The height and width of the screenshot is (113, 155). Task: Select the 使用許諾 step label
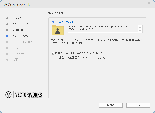tap(18, 30)
